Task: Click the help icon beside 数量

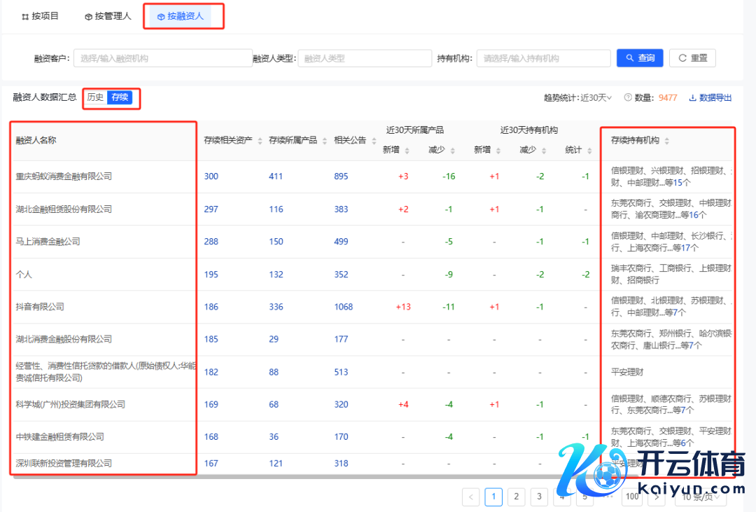Action: 628,98
